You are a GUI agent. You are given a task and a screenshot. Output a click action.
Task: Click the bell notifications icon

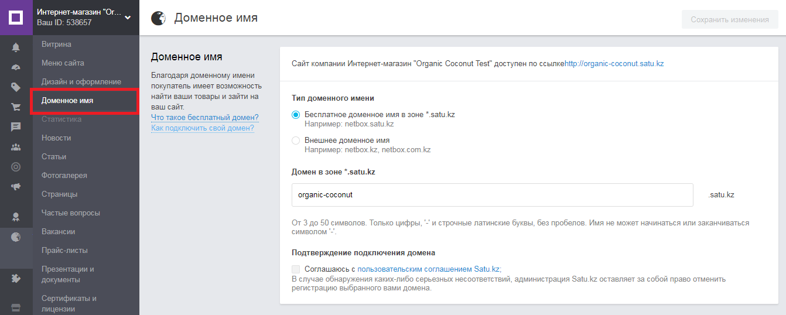coord(16,47)
